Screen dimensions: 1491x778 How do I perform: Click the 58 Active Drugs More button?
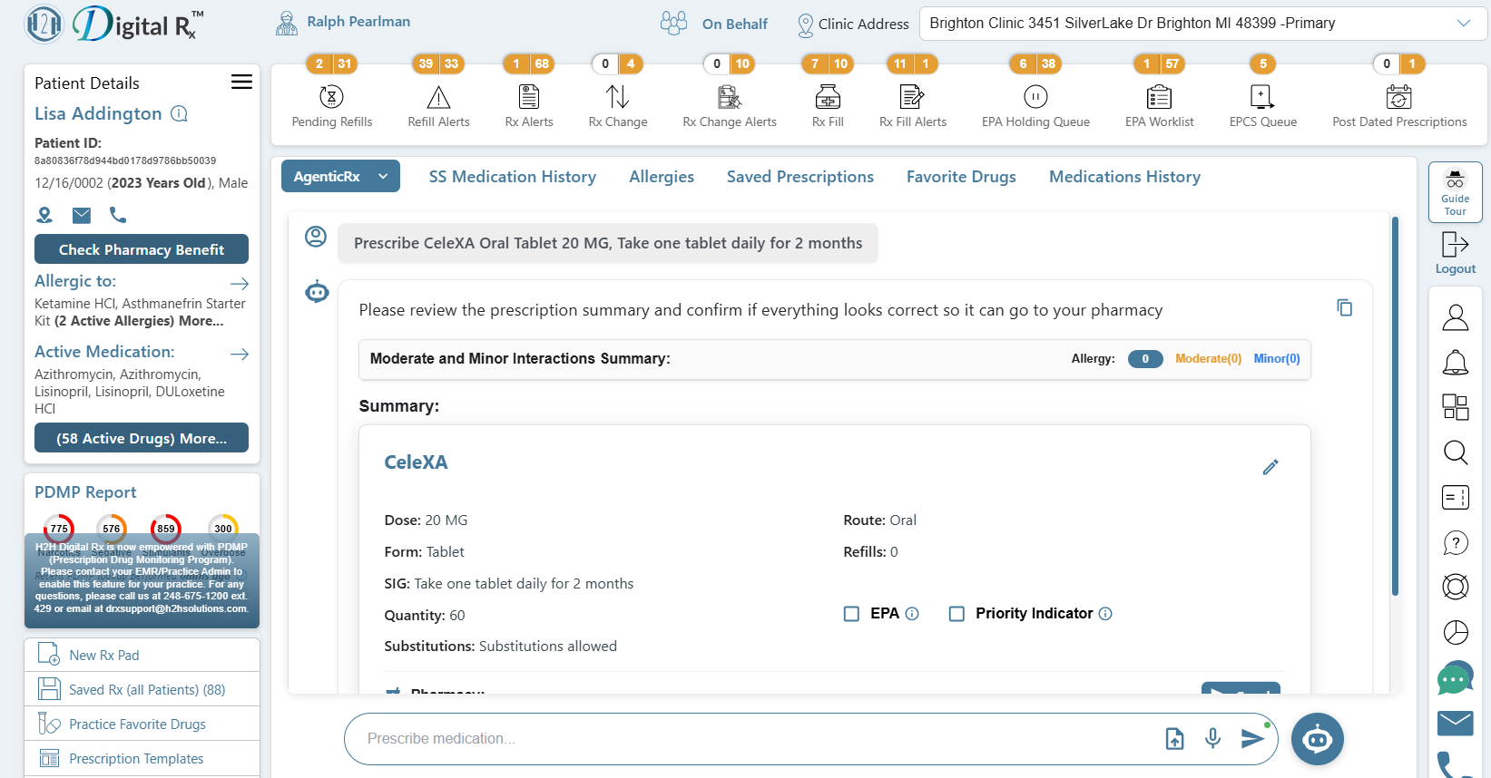(x=142, y=438)
